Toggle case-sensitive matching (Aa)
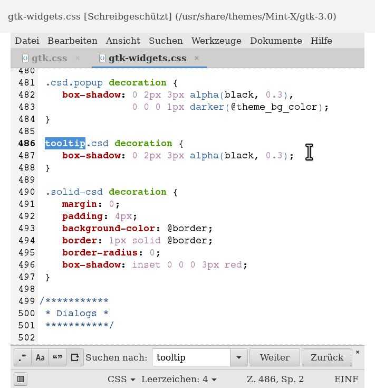This screenshot has height=388, width=375. coord(40,357)
